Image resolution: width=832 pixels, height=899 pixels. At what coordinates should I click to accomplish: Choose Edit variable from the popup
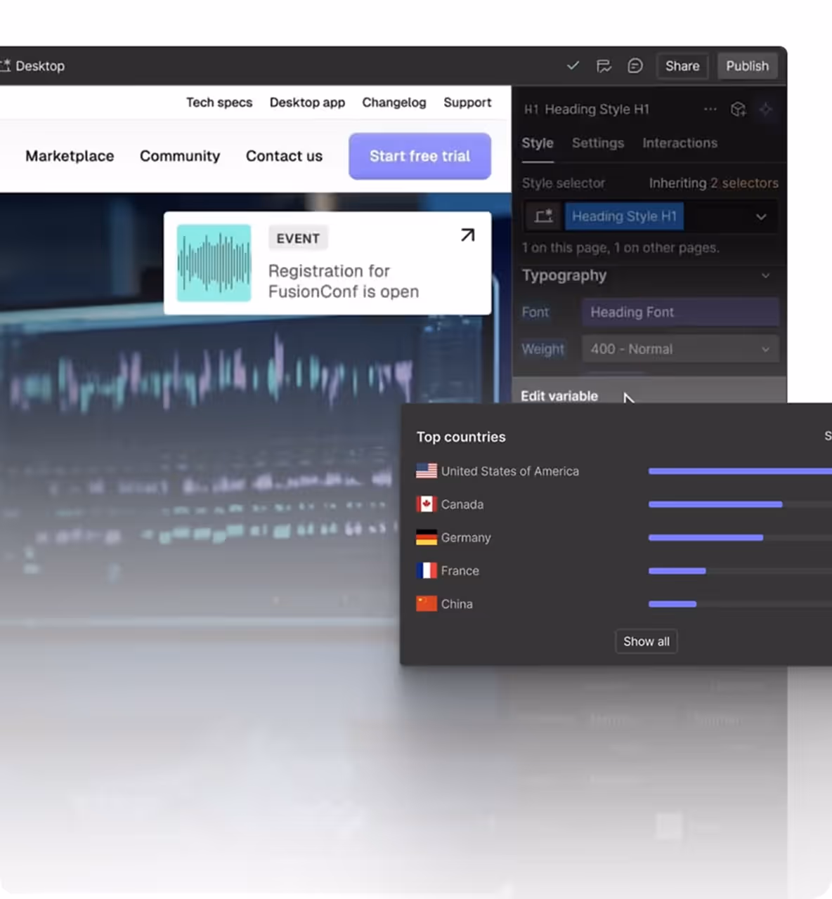pos(559,396)
